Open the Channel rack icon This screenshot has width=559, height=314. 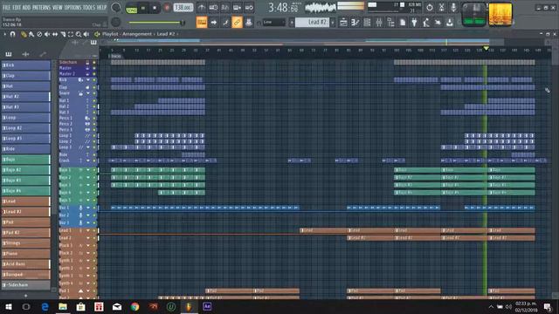click(367, 23)
